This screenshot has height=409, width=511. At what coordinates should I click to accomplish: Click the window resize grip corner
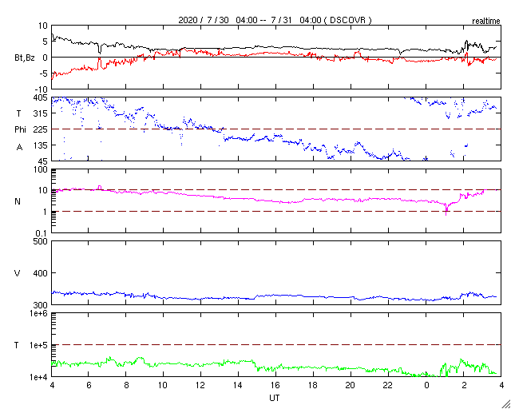point(506,404)
